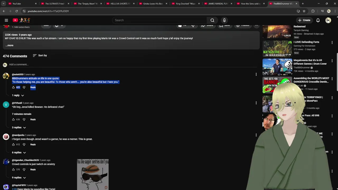
Task: Reply to the @VVheeli comment
Action: [x=33, y=120]
